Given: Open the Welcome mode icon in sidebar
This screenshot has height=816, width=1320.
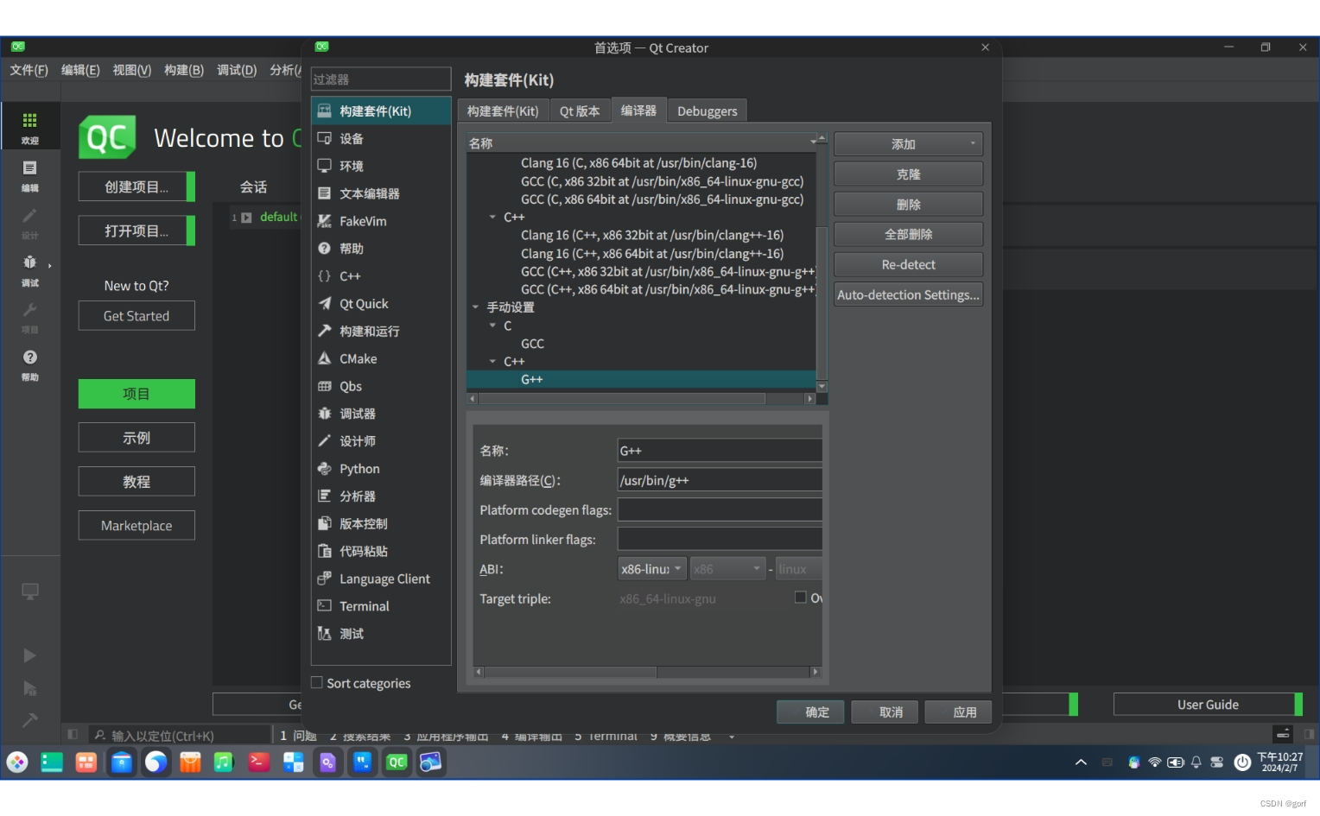Looking at the screenshot, I should (x=29, y=126).
